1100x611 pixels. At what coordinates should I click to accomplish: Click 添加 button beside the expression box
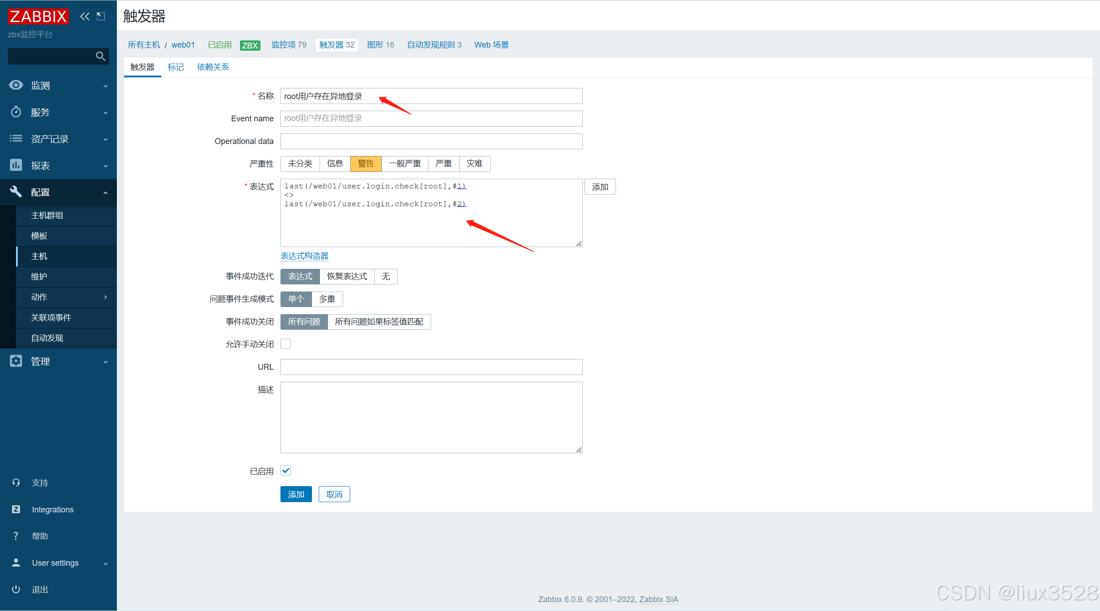click(600, 187)
